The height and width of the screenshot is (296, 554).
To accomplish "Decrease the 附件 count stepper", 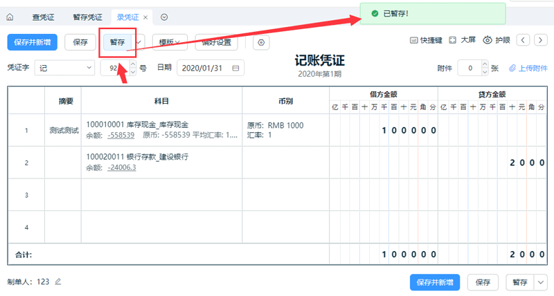I will [x=485, y=72].
